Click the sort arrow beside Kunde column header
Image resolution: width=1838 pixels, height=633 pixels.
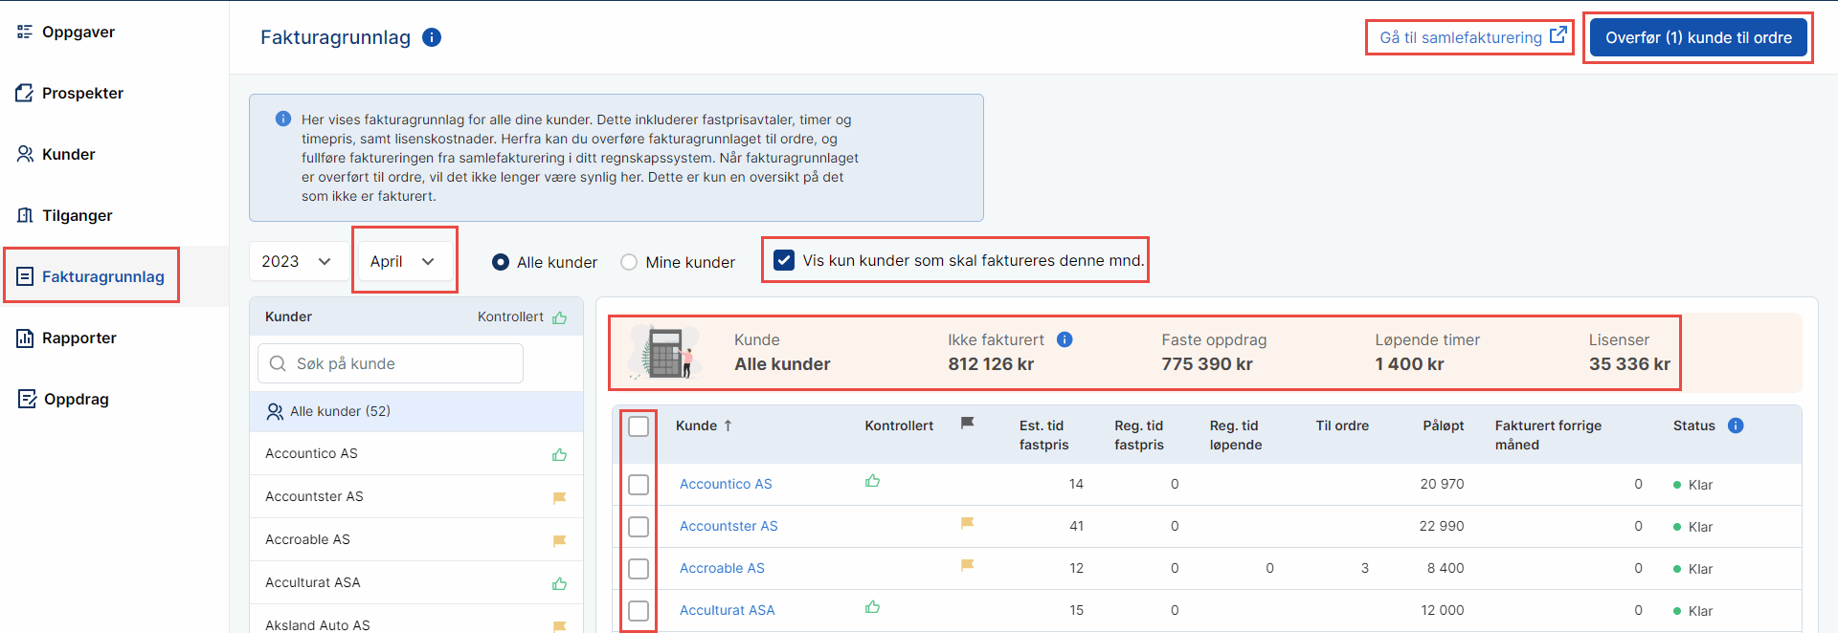point(728,426)
